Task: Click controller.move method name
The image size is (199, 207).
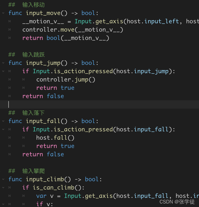Action: (x=67, y=30)
